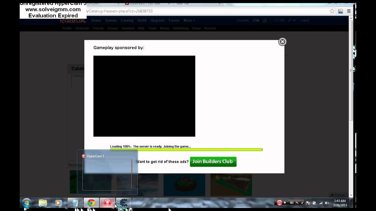
Task: Open Share in the sub-navigation
Action: [x=197, y=28]
